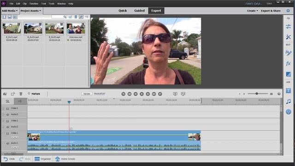Toggle Video 3 track output icon
The width and height of the screenshot is (295, 166).
click(x=7, y=109)
